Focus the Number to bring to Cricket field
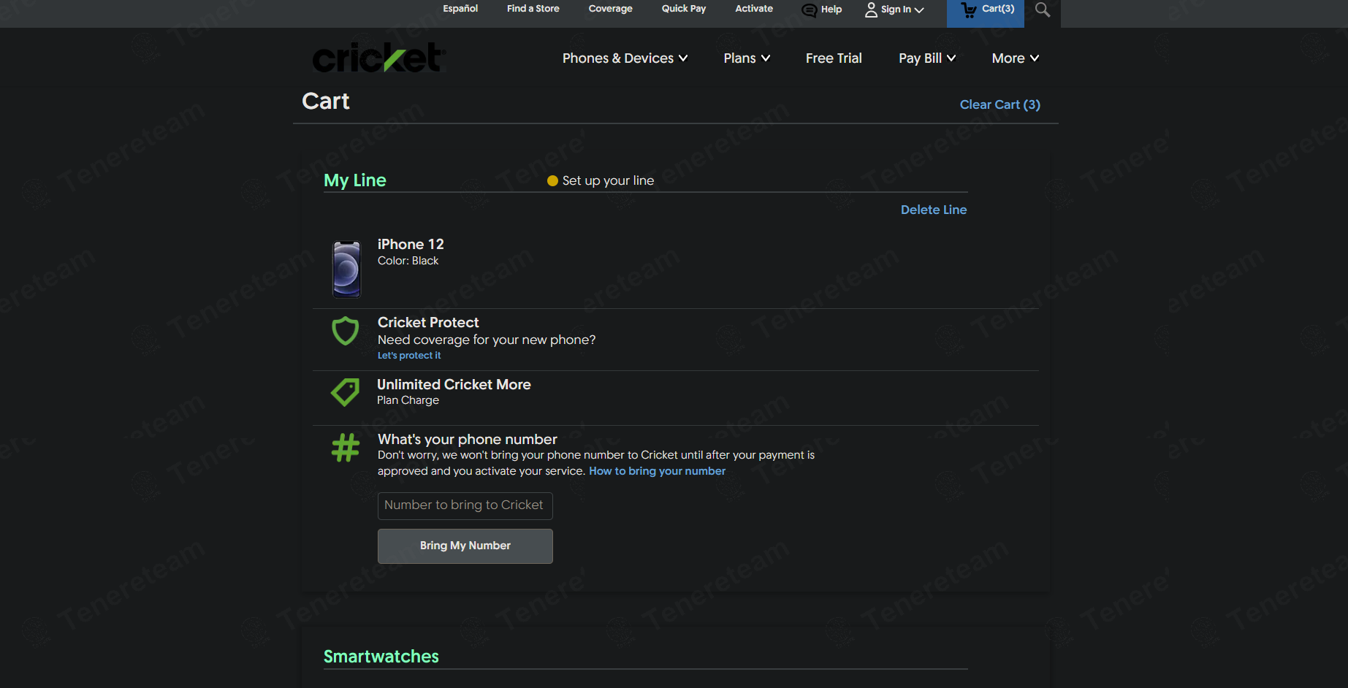The width and height of the screenshot is (1348, 688). 465,505
